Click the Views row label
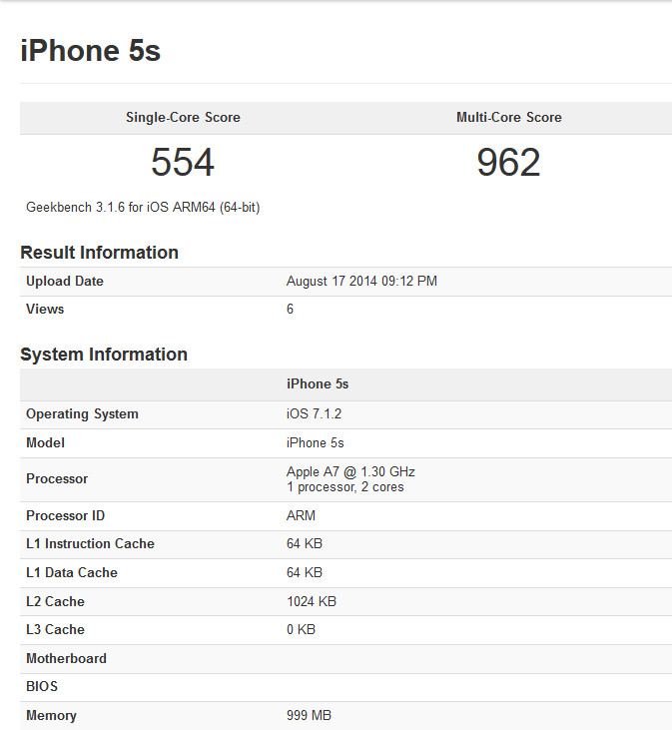This screenshot has height=730, width=672. pos(45,310)
